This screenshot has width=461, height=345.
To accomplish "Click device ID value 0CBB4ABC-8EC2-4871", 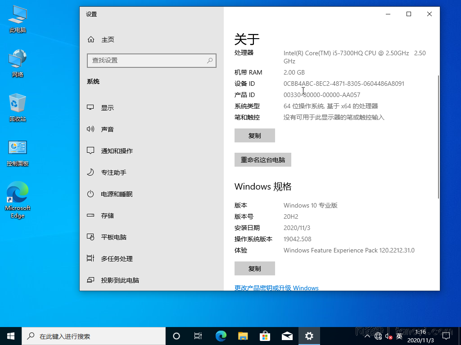I will (343, 84).
